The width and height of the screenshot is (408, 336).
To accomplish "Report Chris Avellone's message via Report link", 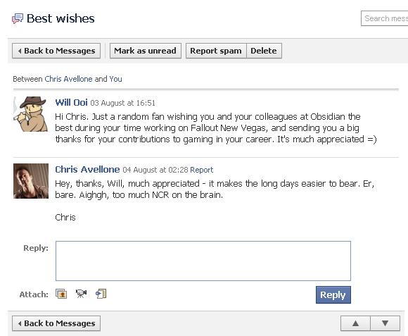I will (x=202, y=170).
